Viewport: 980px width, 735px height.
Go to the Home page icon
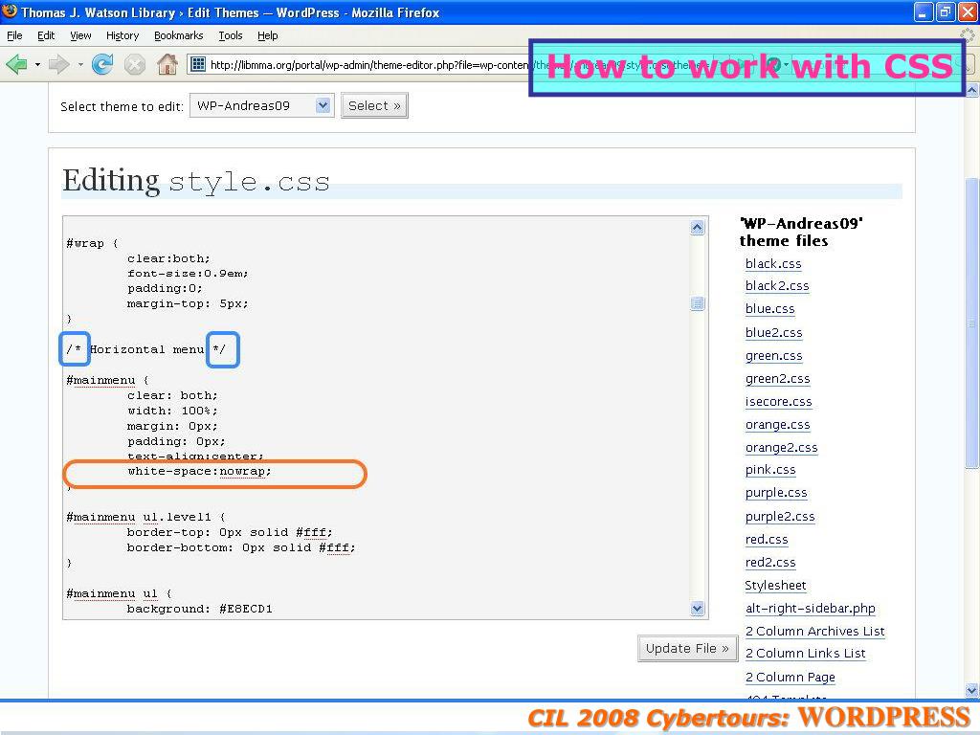coord(167,64)
